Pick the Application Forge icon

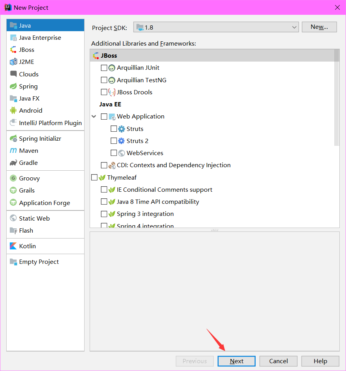pos(13,203)
